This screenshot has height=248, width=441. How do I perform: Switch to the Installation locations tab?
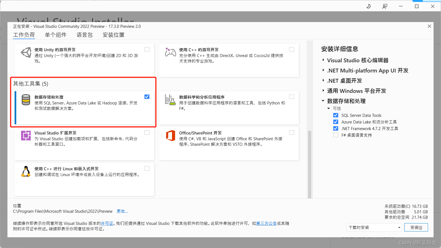pos(114,35)
